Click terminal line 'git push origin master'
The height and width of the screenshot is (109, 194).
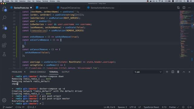click(56, 99)
